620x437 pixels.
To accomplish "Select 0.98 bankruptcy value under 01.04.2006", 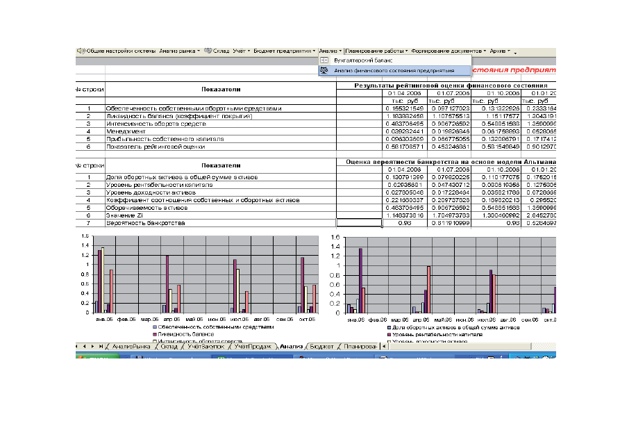I will (405, 223).
